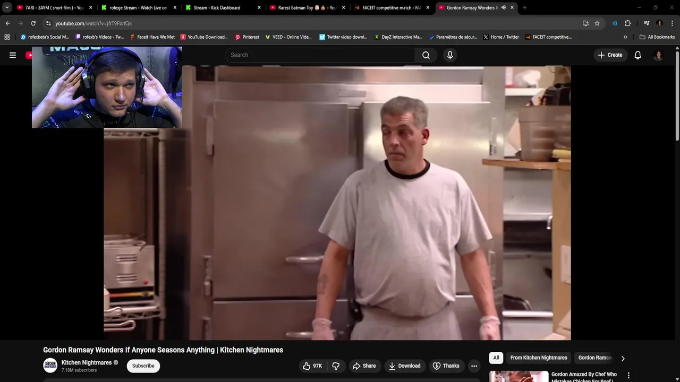Click the Create button
The image size is (680, 382).
[x=610, y=55]
